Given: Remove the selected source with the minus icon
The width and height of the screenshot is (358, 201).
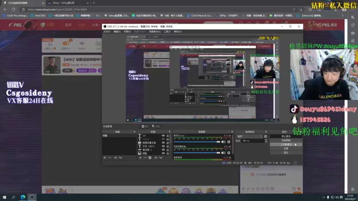Looking at the screenshot, I should coord(145,158).
